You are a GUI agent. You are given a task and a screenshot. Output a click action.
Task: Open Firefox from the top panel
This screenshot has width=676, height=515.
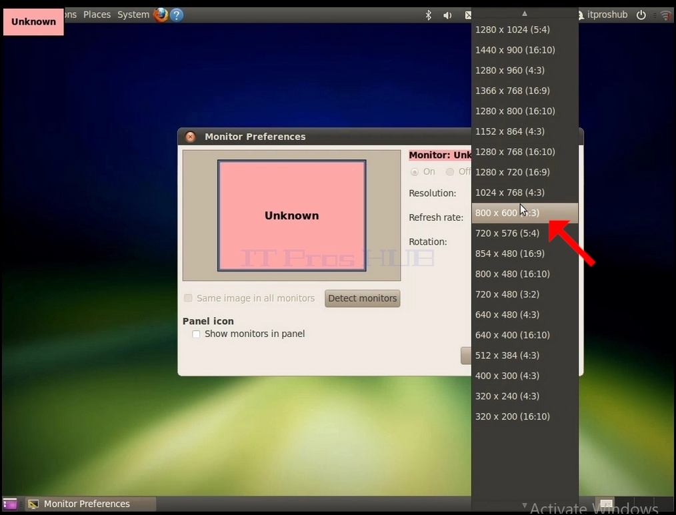161,15
